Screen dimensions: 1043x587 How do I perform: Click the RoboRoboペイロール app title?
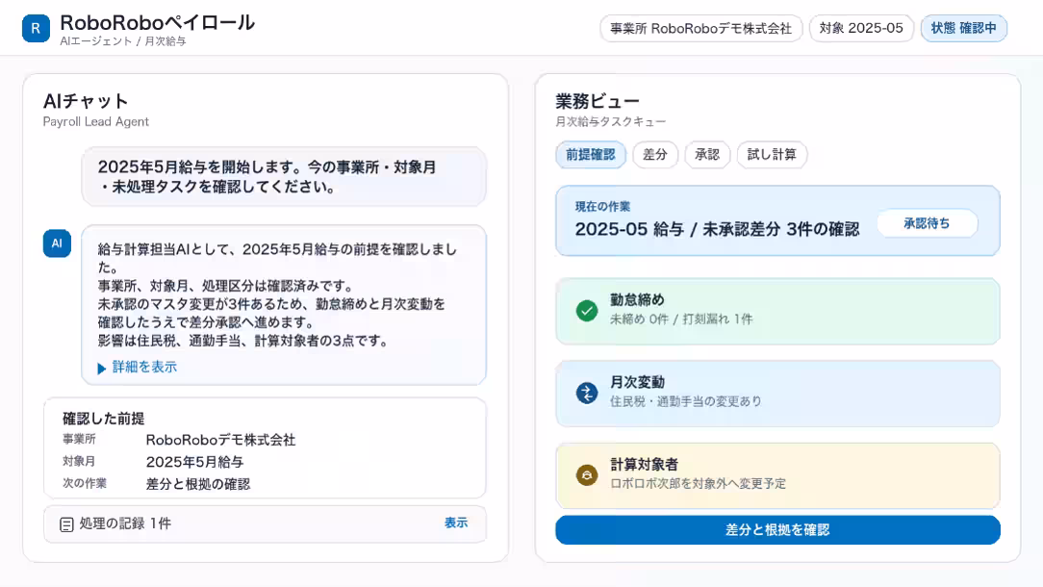pos(158,23)
